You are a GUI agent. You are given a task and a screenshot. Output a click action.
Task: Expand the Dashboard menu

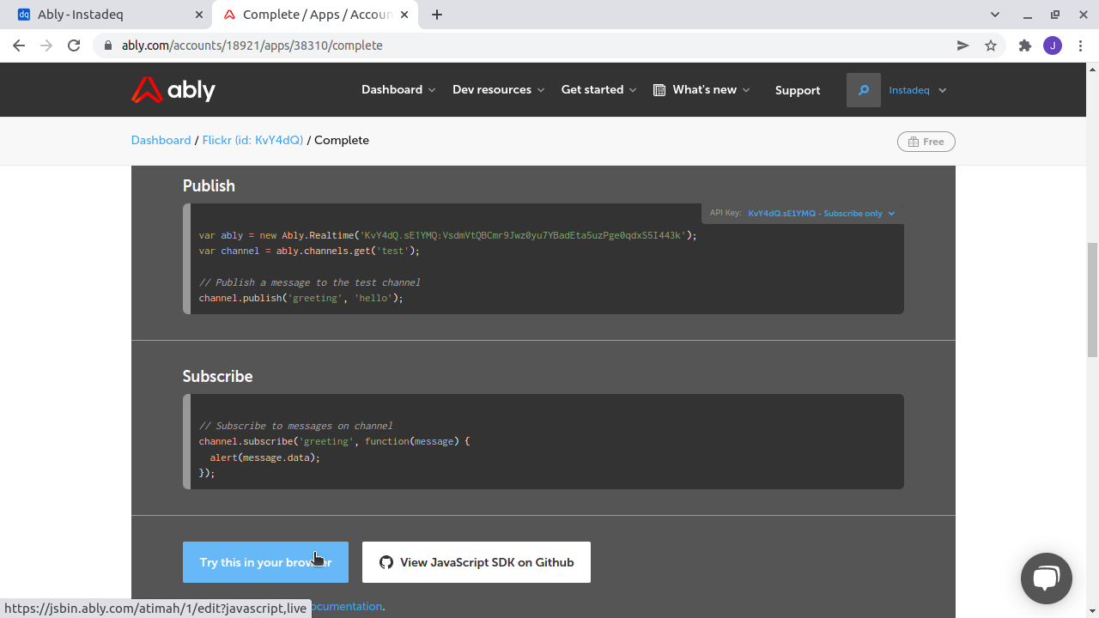point(398,90)
